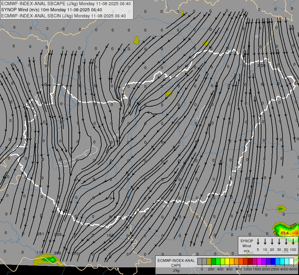Click the 800 tick label in legend
This screenshot has height=275, width=299.
click(239, 269)
